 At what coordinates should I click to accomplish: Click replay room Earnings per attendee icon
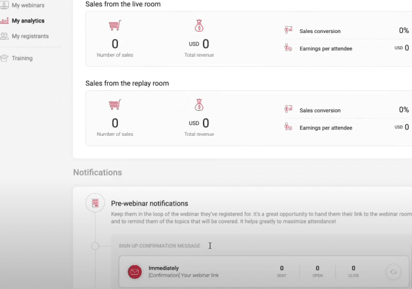point(288,127)
